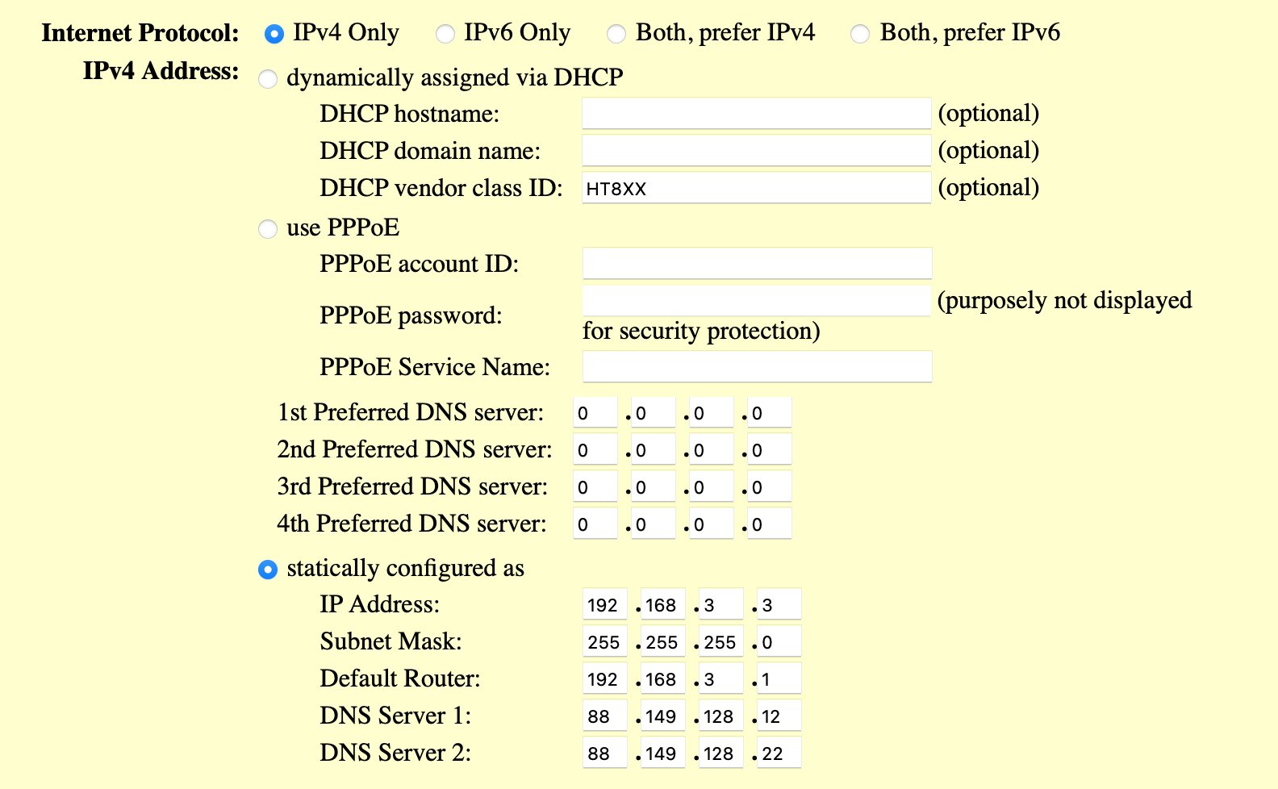Choose Both, prefer IPv6 option
1278x789 pixels.
(860, 34)
